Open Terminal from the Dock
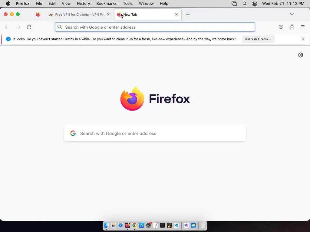This screenshot has height=232, width=310. [x=162, y=225]
